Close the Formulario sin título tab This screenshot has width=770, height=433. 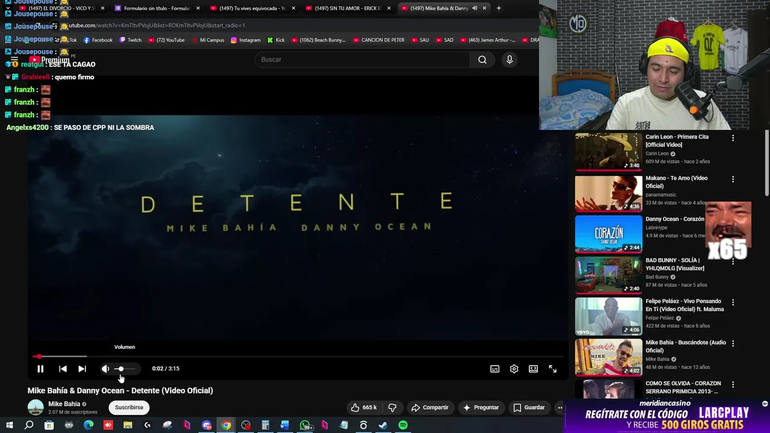[198, 8]
